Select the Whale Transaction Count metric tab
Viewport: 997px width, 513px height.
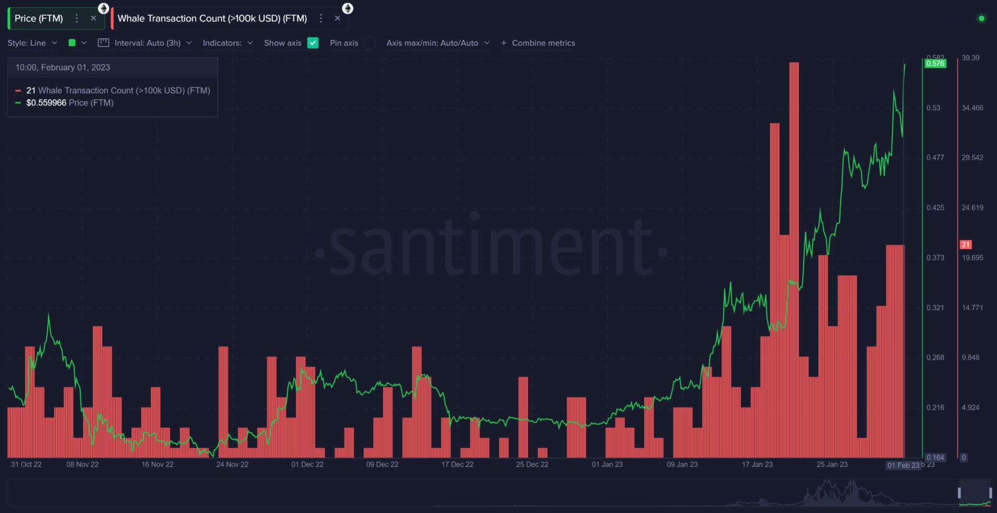(213, 18)
